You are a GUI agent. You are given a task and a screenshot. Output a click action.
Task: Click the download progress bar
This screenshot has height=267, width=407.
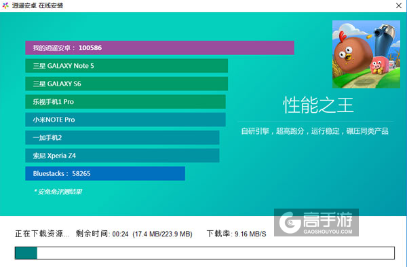tap(205, 253)
